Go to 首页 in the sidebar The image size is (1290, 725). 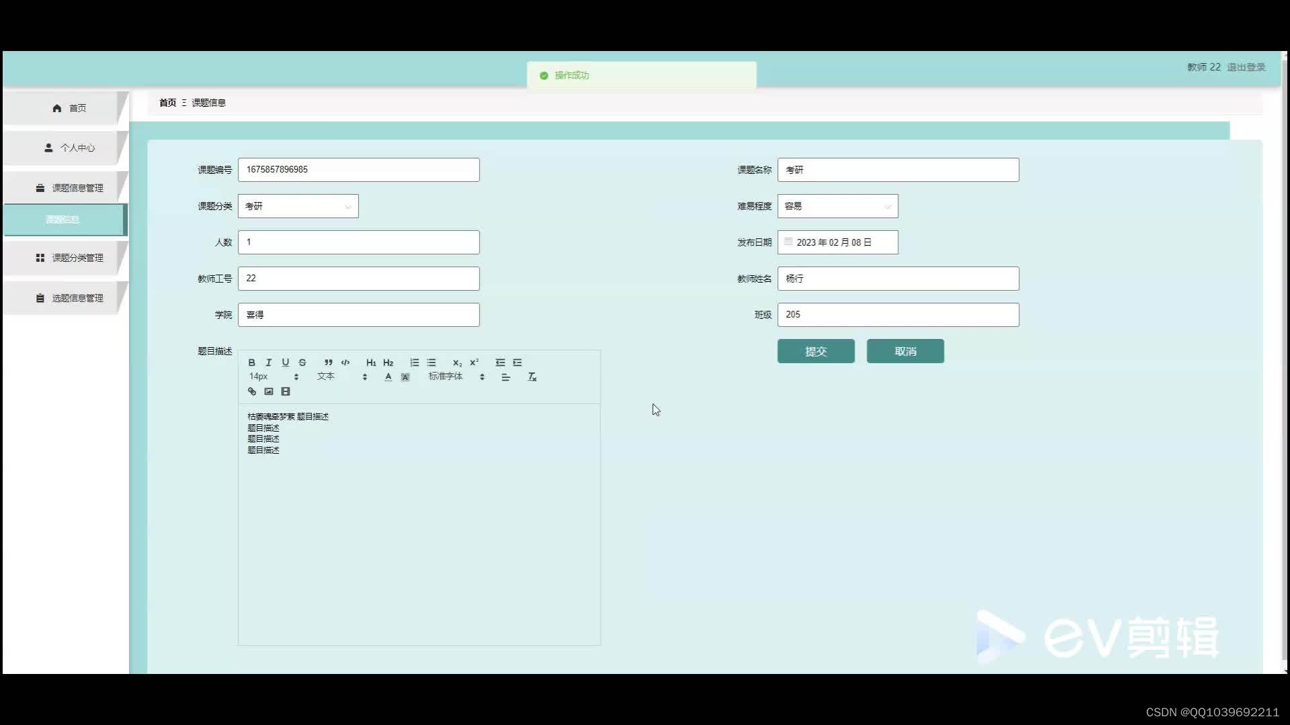[65, 108]
